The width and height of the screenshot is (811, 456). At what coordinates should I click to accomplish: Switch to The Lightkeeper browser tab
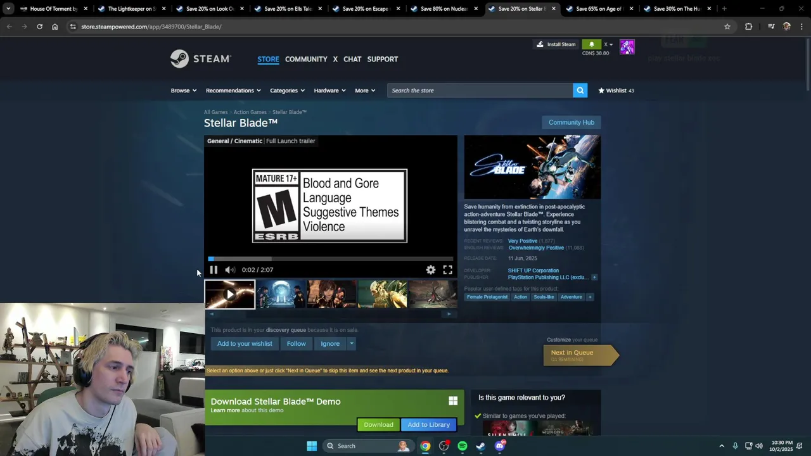(132, 9)
